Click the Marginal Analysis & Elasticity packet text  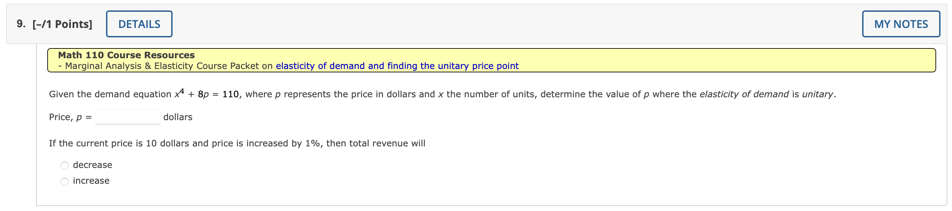(x=163, y=66)
